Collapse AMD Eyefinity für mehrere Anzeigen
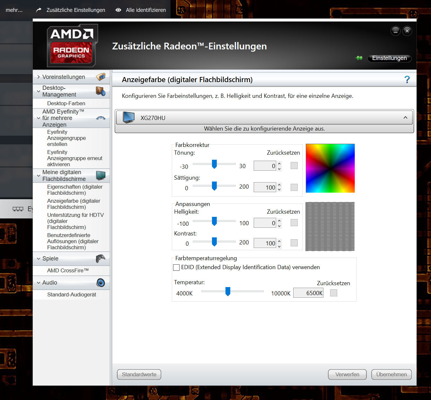The width and height of the screenshot is (431, 400). [39, 118]
